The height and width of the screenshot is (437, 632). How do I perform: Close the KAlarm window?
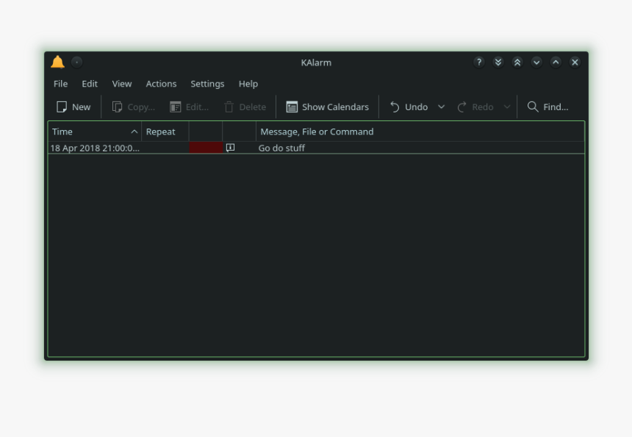click(x=575, y=62)
